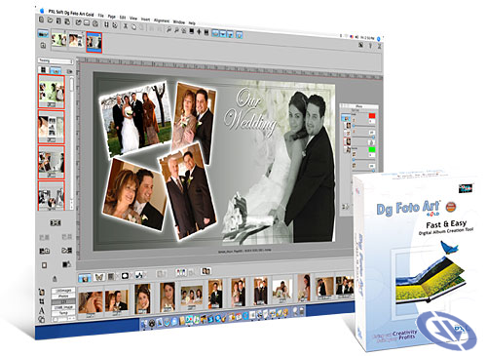This screenshot has height=356, width=487.
Task: Open the 100images folder entry
Action: (63, 291)
